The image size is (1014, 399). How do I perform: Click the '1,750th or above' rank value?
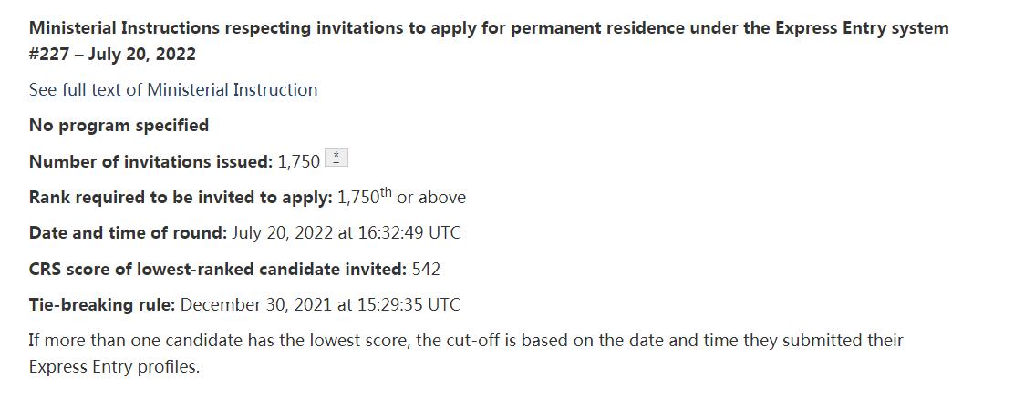coord(401,197)
